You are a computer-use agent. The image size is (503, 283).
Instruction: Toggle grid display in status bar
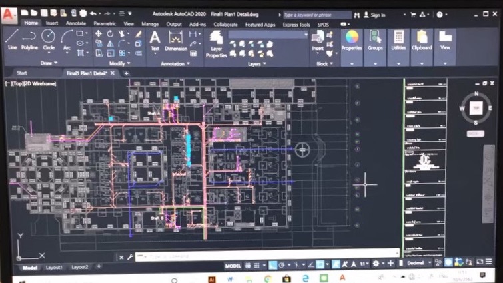click(x=248, y=264)
